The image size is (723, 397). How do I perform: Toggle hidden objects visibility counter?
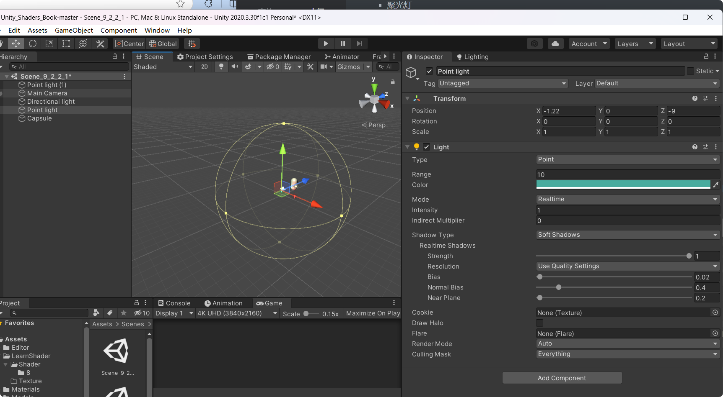click(273, 67)
